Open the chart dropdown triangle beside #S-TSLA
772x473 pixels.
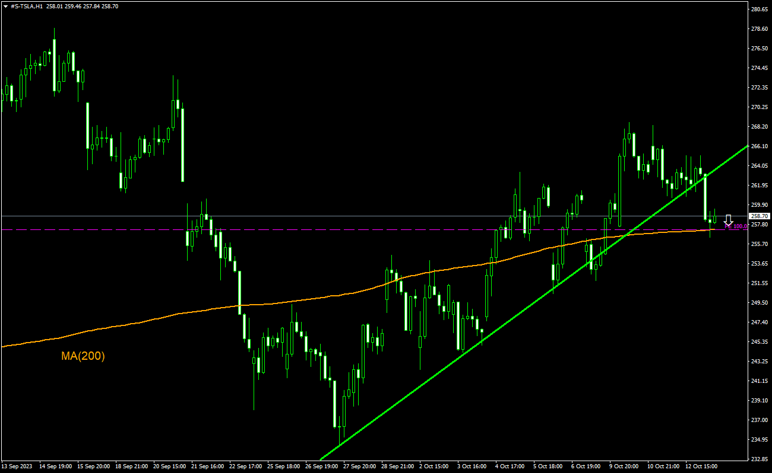pyautogui.click(x=5, y=6)
